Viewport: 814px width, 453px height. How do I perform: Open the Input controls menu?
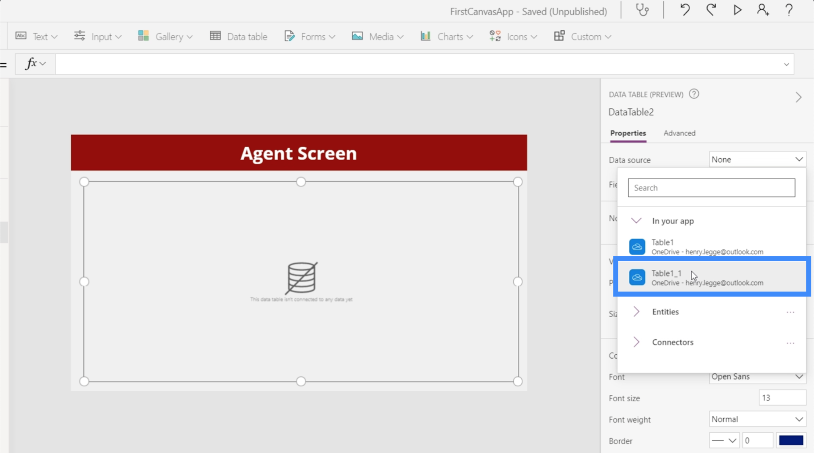click(x=97, y=36)
